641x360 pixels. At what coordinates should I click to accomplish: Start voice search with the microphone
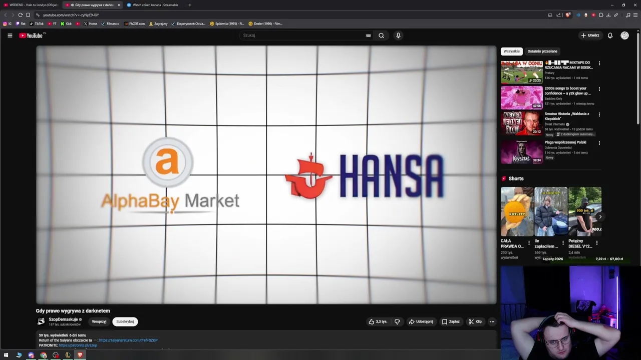(398, 35)
